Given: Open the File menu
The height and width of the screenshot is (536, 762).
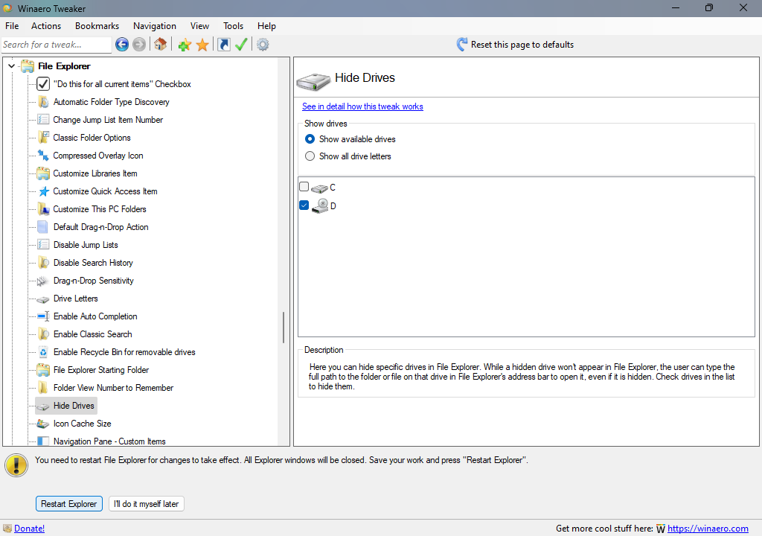Looking at the screenshot, I should [x=12, y=26].
